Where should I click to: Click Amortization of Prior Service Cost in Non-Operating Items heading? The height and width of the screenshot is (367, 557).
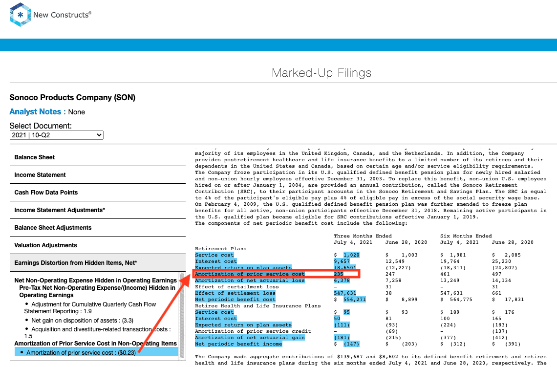pos(96,343)
